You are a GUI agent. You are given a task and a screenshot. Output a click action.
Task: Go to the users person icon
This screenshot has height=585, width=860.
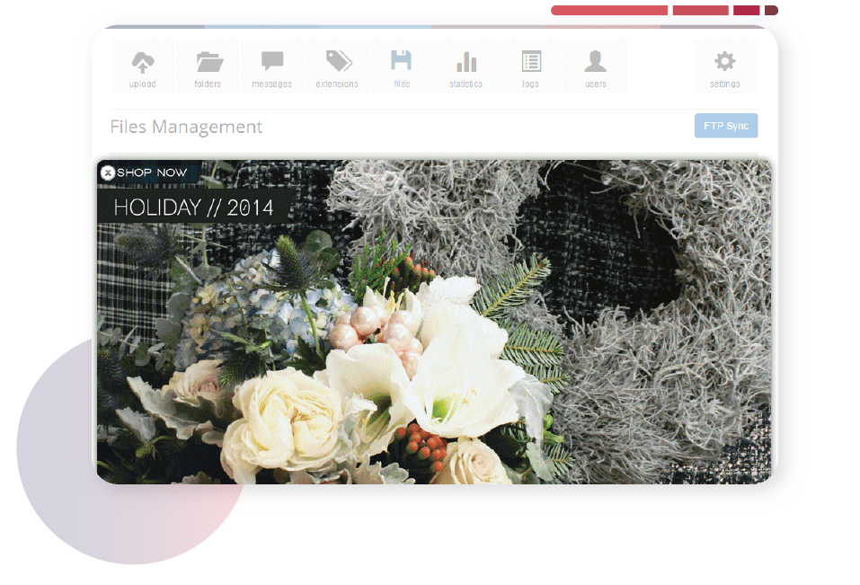[x=595, y=63]
